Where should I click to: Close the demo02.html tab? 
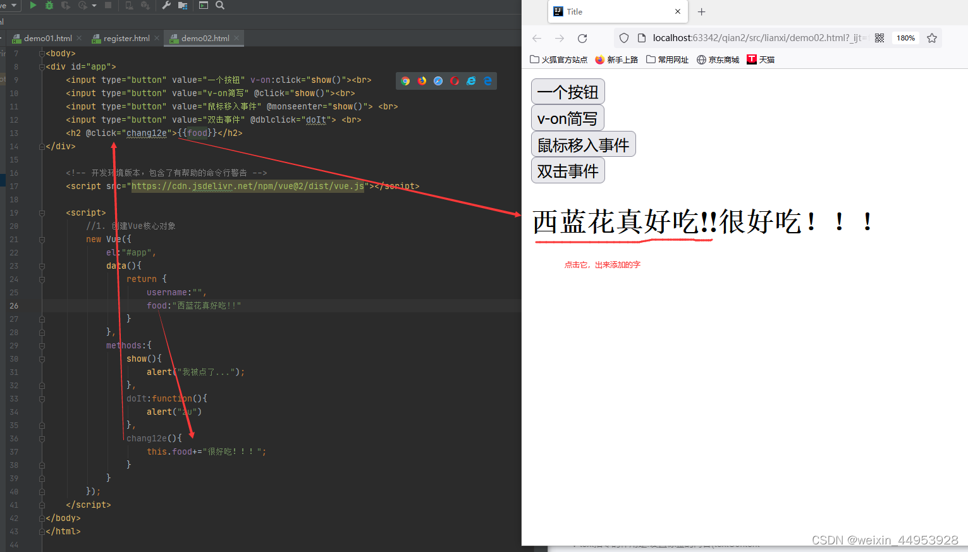click(236, 39)
